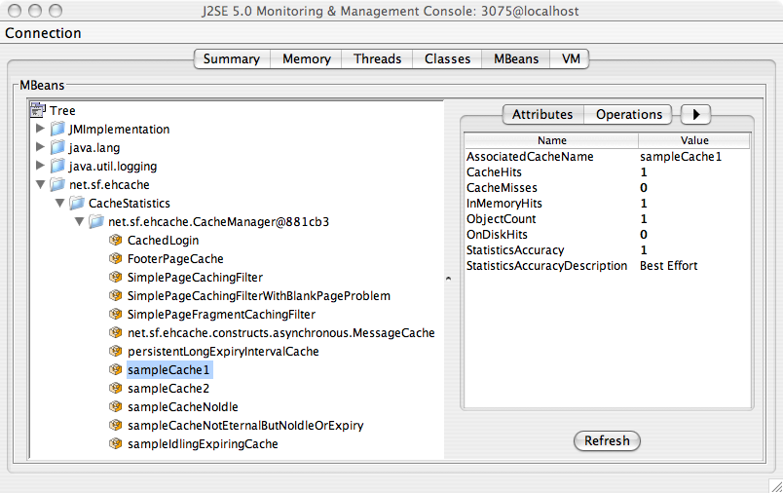Click the StatisticsAccuracyDescription attribute name
The width and height of the screenshot is (783, 493).
546,265
